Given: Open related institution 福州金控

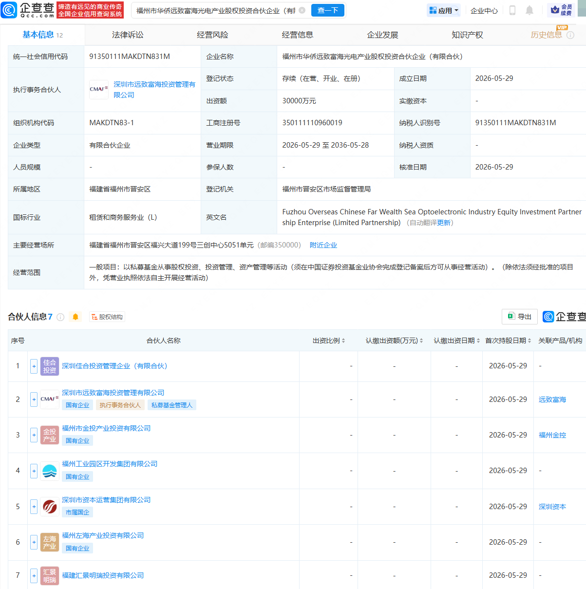Looking at the screenshot, I should click(552, 435).
